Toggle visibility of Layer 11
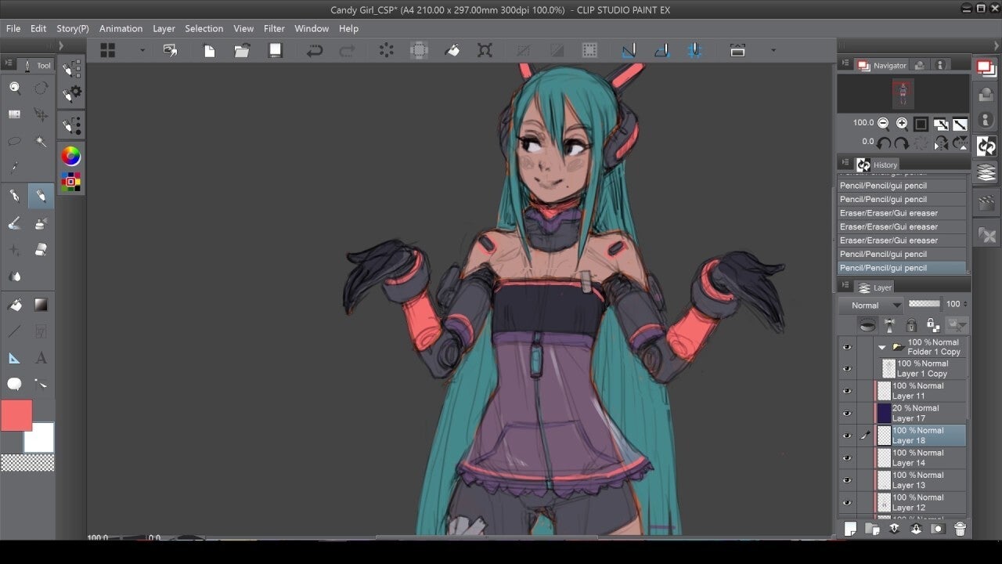Viewport: 1002px width, 564px height. (846, 391)
